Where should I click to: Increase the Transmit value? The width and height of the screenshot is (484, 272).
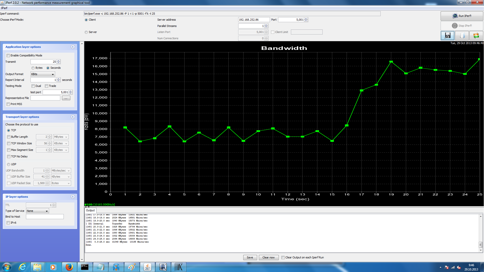click(x=58, y=61)
